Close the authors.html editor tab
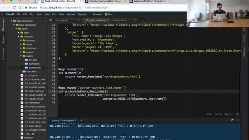This screenshot has height=140, width=249. pyautogui.click(x=136, y=20)
